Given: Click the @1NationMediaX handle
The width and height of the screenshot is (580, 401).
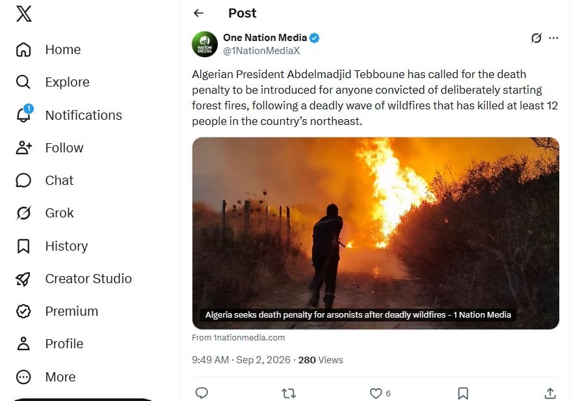Looking at the screenshot, I should 261,51.
